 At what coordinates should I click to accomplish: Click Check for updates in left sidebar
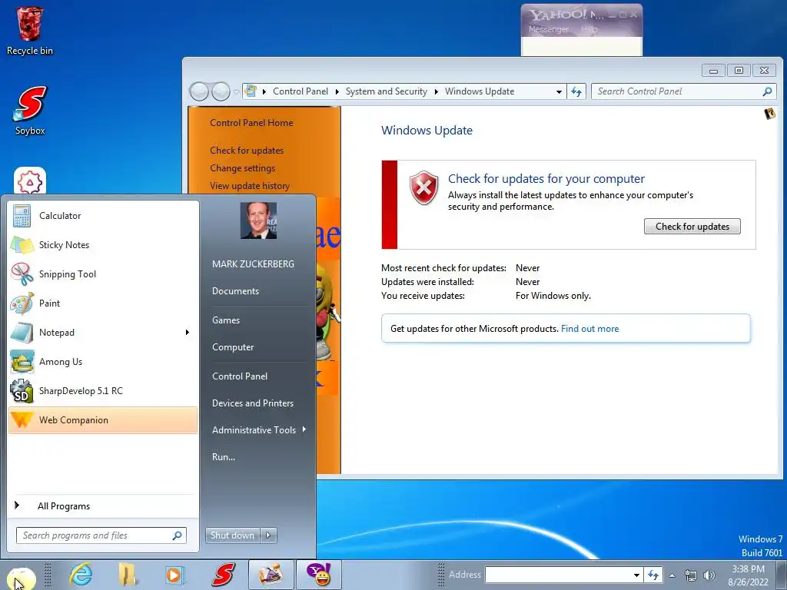click(247, 151)
